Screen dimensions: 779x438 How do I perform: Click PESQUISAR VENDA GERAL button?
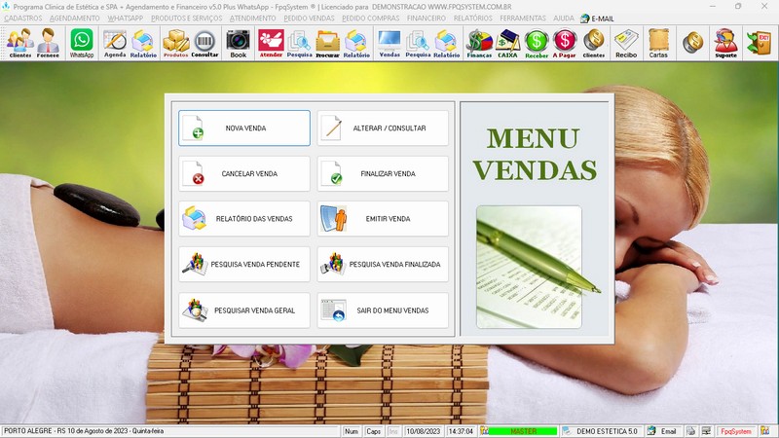tap(244, 310)
